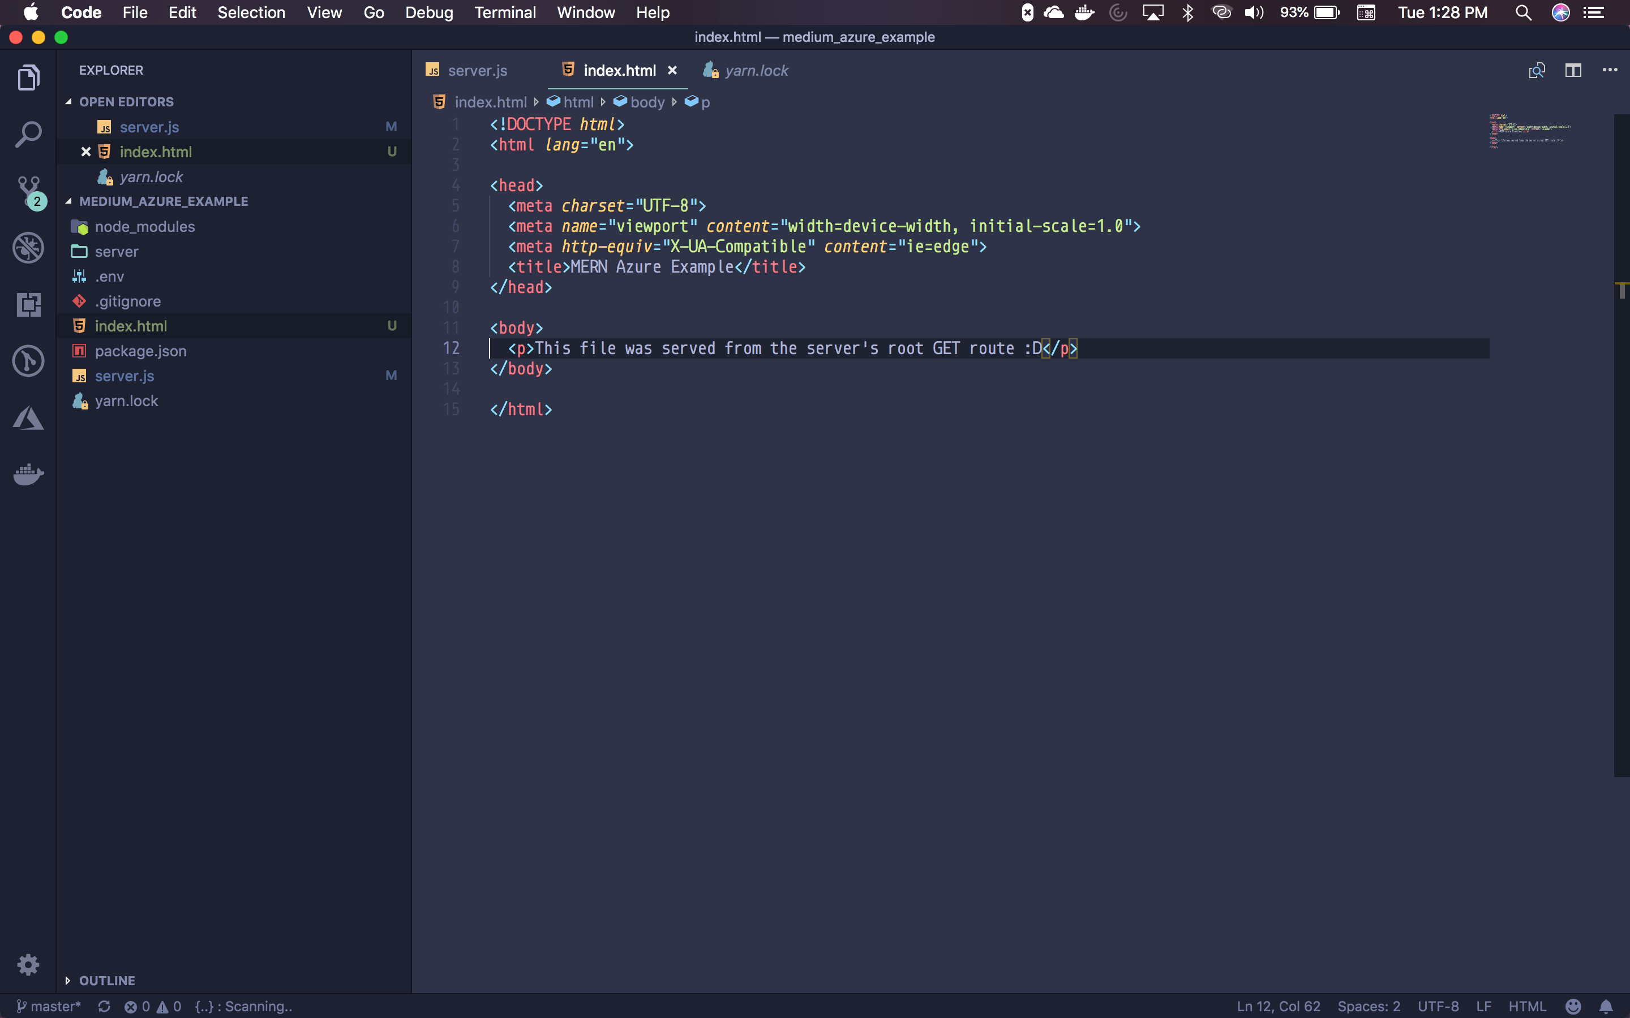Open editor More Actions ellipsis menu
The image size is (1630, 1018).
pos(1609,70)
